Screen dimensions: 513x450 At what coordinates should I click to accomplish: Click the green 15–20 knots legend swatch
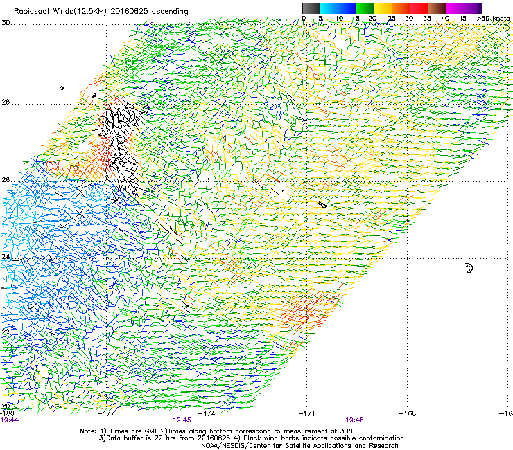click(x=365, y=8)
